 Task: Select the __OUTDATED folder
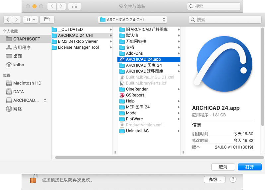click(82, 30)
